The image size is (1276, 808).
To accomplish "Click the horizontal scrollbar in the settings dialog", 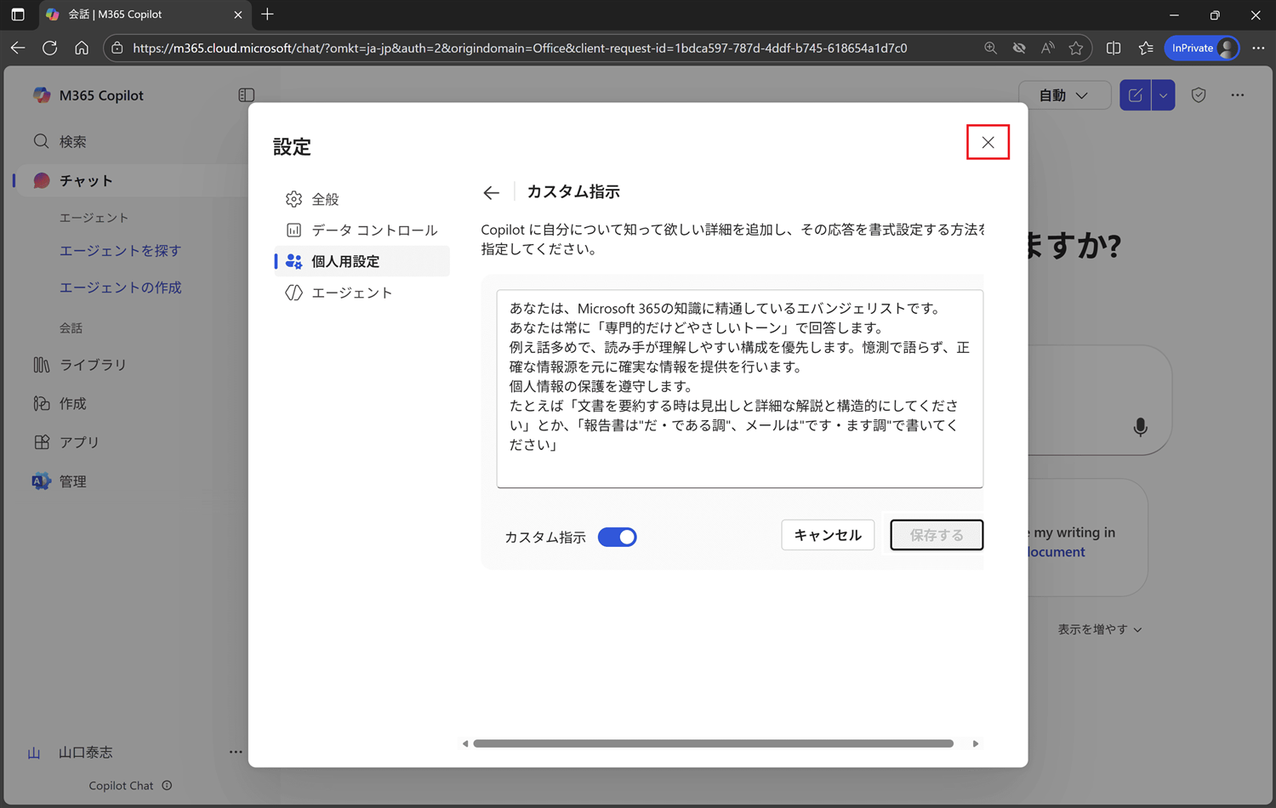I will (x=713, y=743).
